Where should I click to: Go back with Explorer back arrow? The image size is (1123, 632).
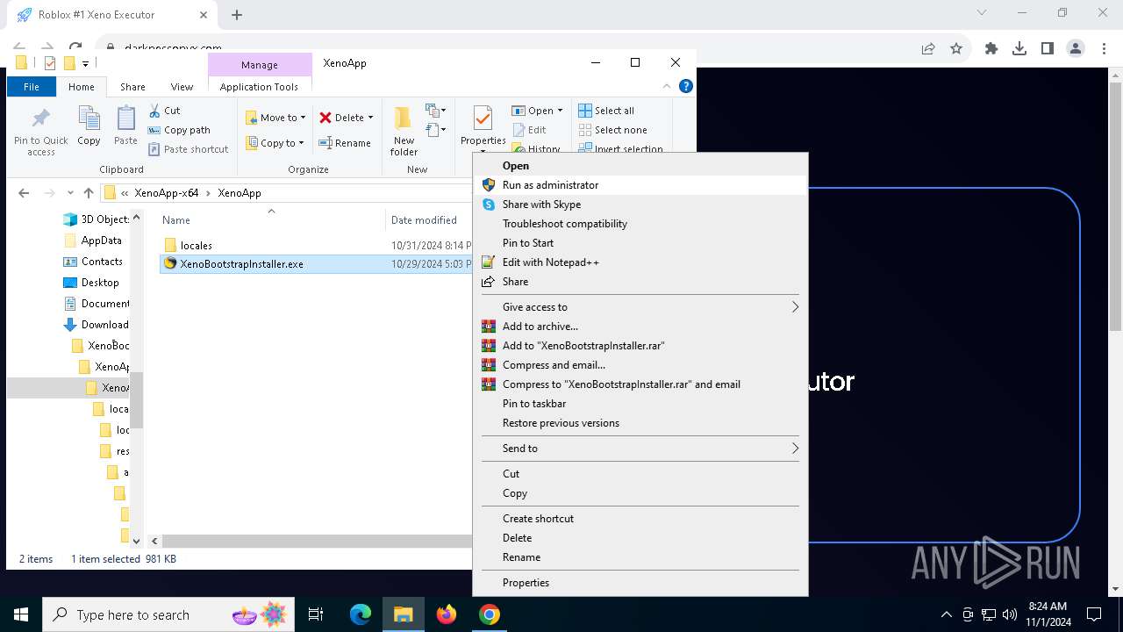pyautogui.click(x=24, y=193)
